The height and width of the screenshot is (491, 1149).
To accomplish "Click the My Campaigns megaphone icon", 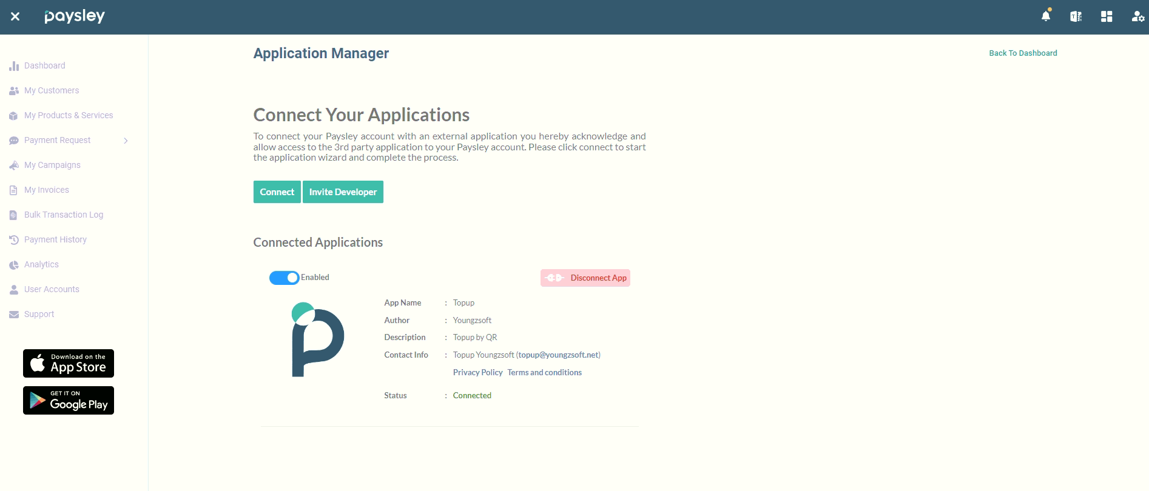I will tap(14, 165).
